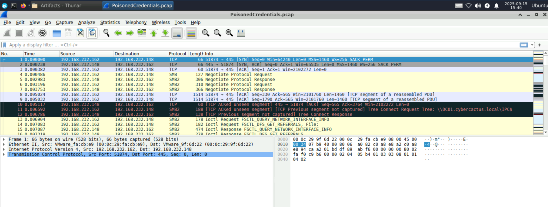Image resolution: width=548 pixels, height=207 pixels.
Task: Click the Find packet magnifier icon
Action: [106, 33]
